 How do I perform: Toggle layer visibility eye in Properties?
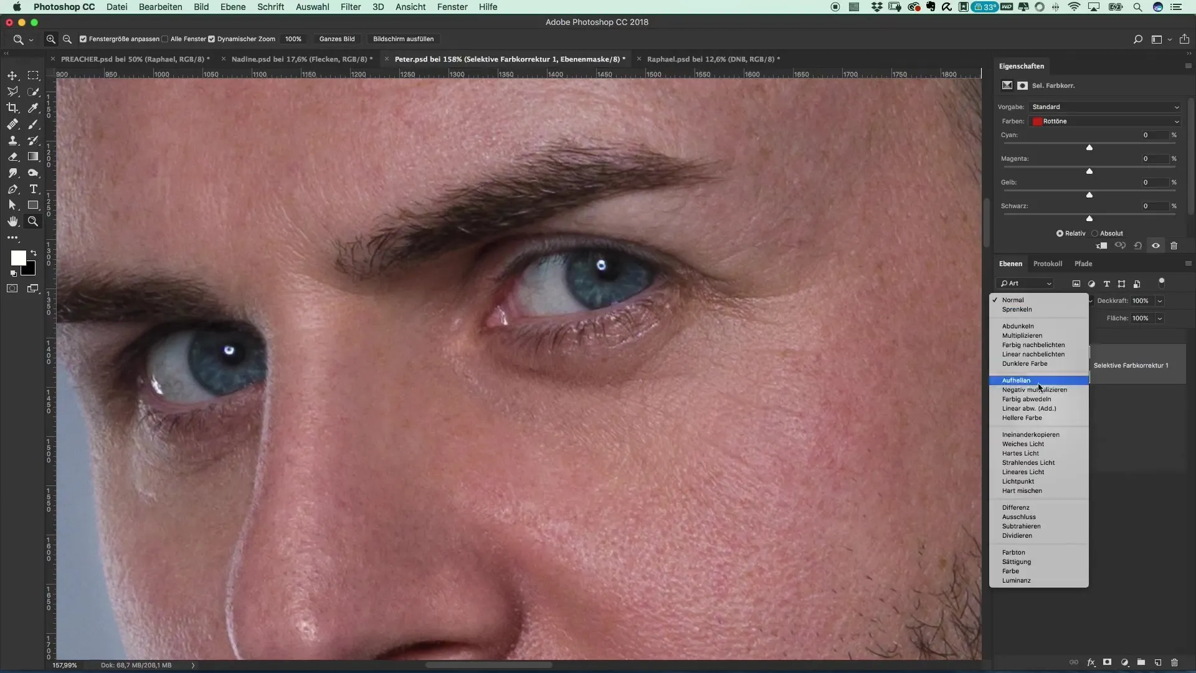(x=1156, y=246)
